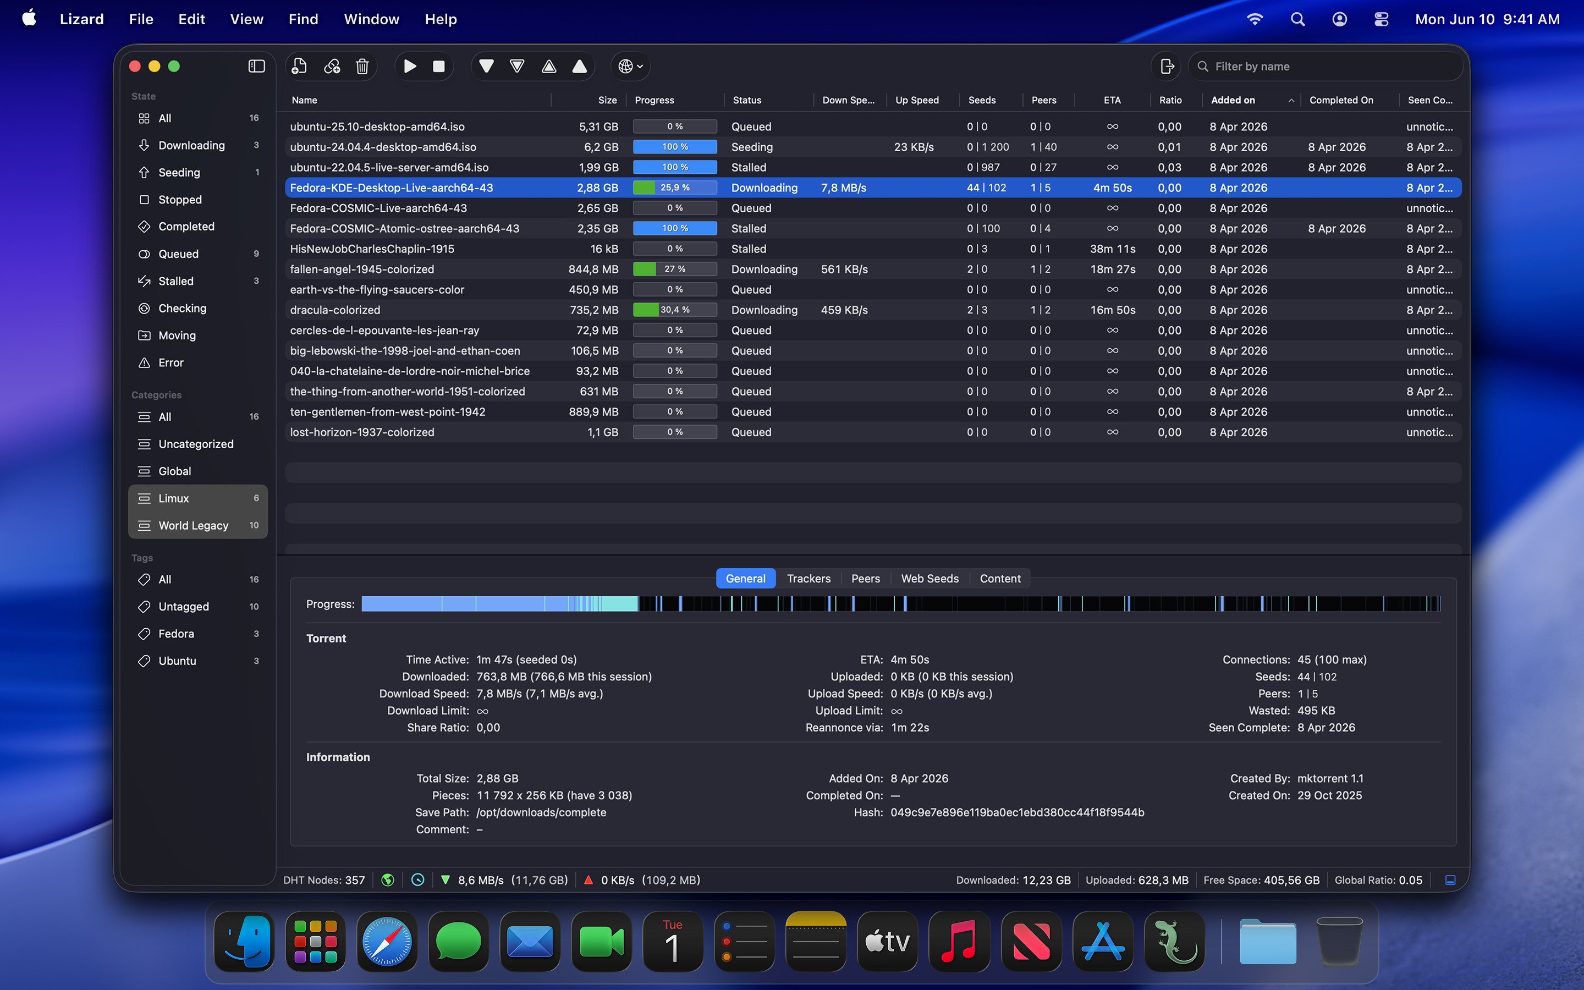This screenshot has width=1584, height=990.
Task: Click the trash delete torrent icon
Action: click(362, 66)
